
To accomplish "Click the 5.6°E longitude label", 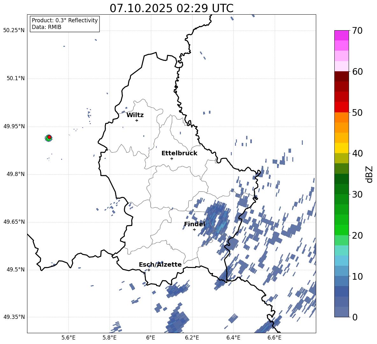I will coord(68,338).
